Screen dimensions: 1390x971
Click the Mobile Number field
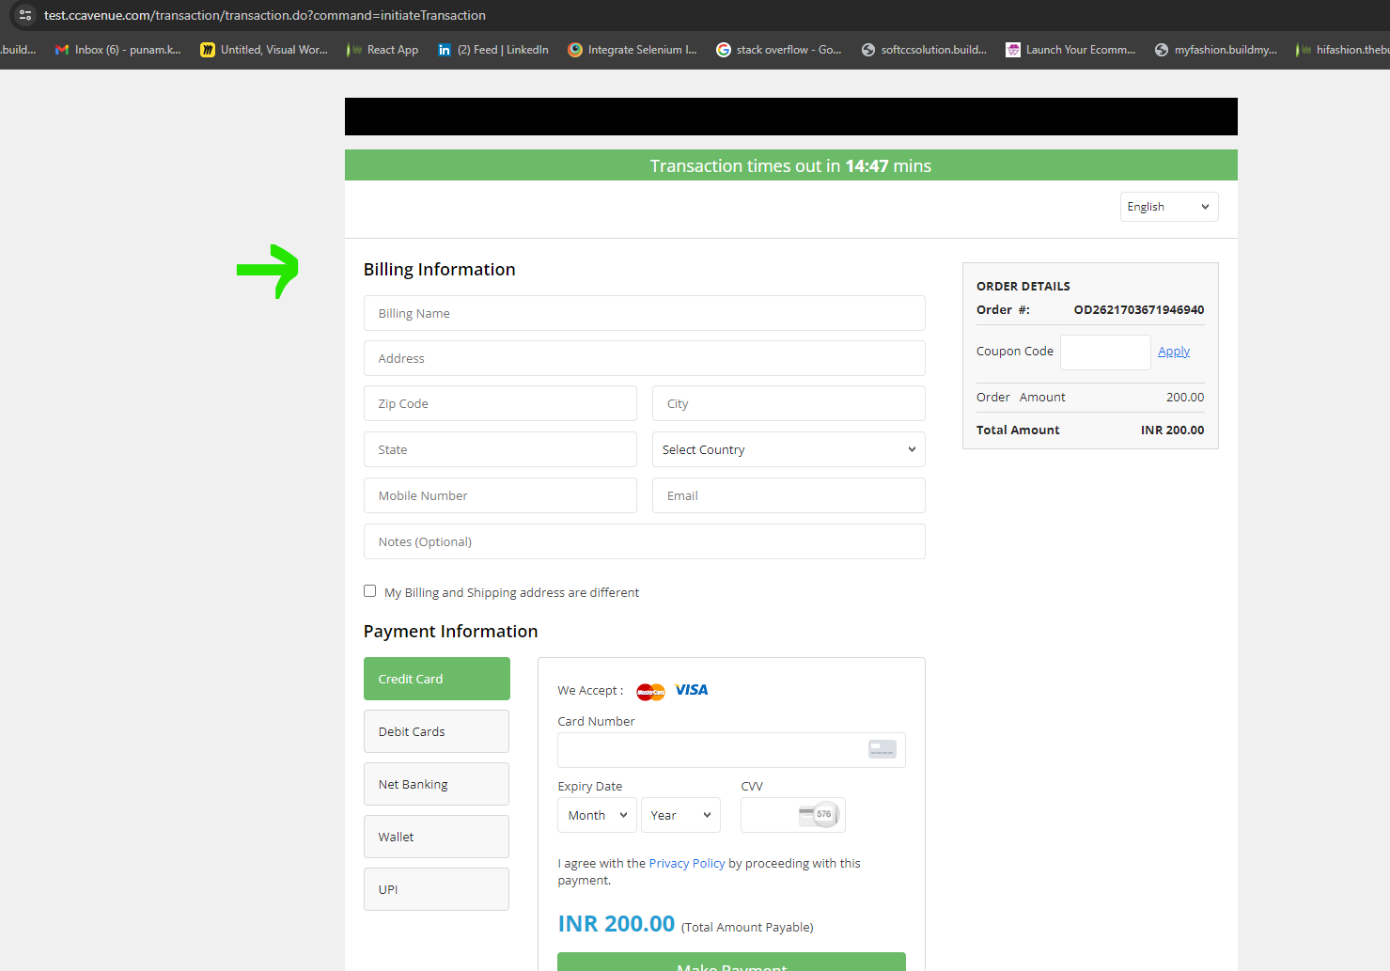pos(500,495)
